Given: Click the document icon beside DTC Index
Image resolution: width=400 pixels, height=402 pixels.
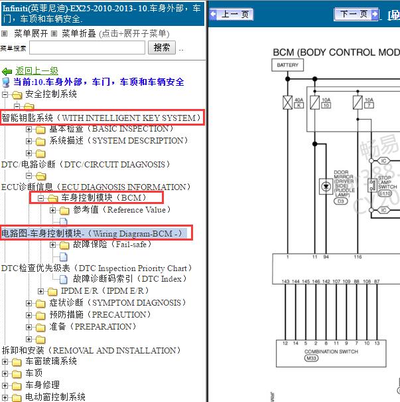Looking at the screenshot, I should click(64, 279).
